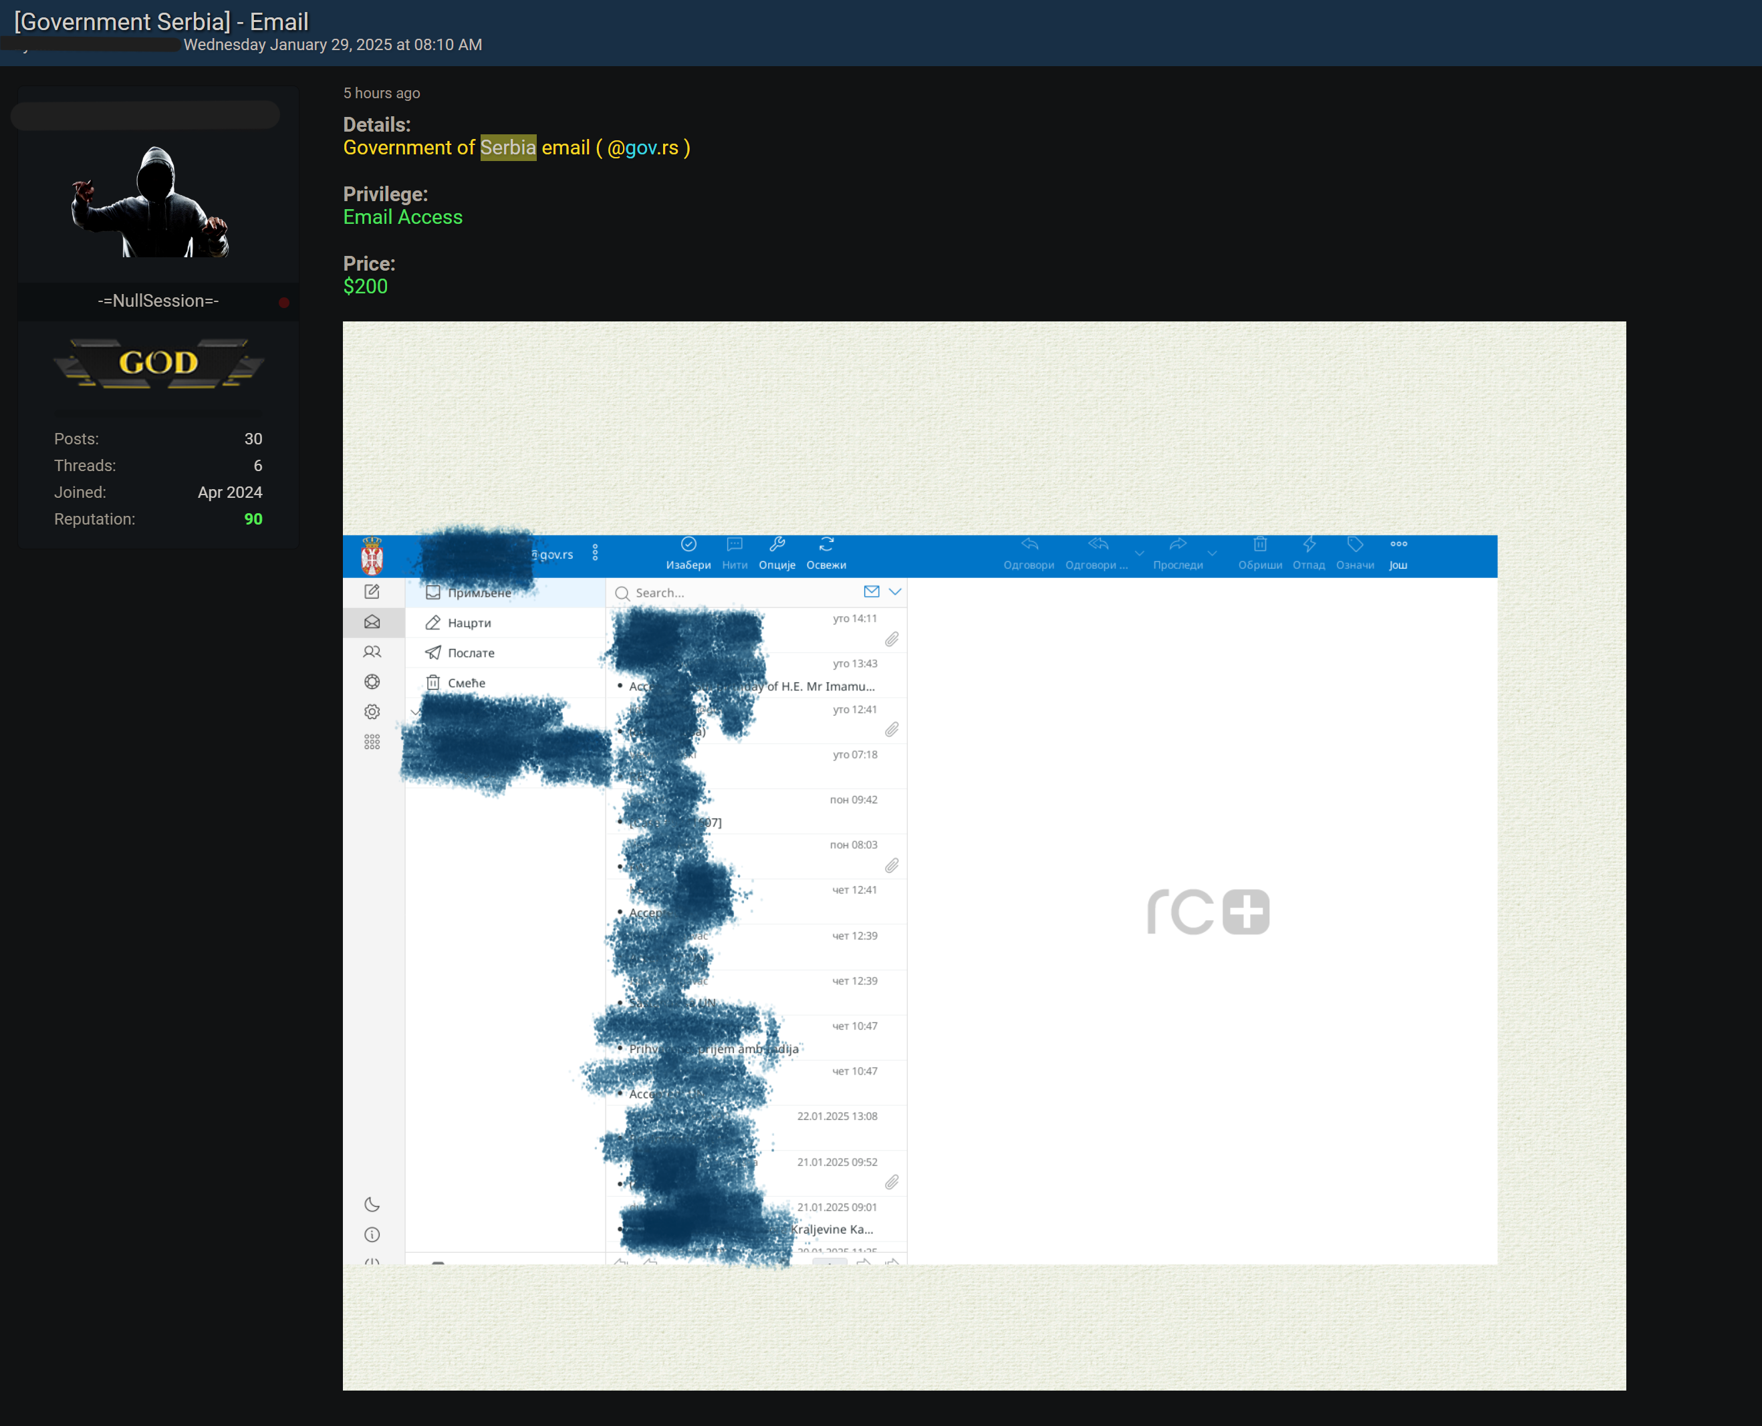
Task: Click the Нити threads toolbar button
Action: [735, 554]
